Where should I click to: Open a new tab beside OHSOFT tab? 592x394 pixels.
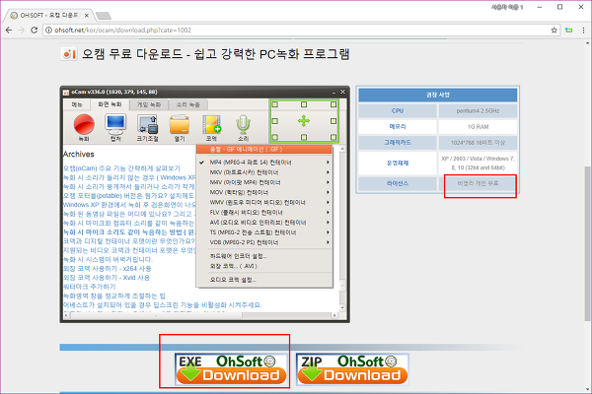(103, 16)
